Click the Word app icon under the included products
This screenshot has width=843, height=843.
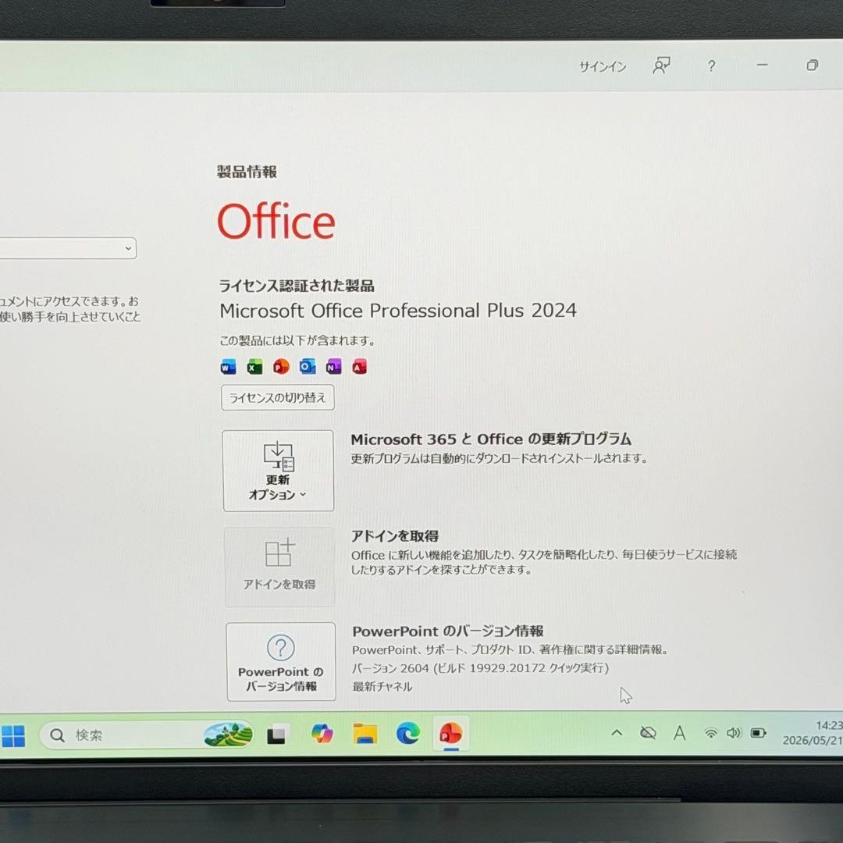(x=228, y=367)
